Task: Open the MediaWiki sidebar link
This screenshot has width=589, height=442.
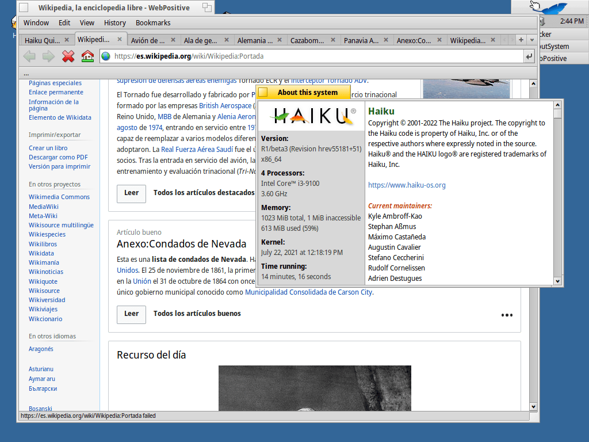Action: [44, 207]
